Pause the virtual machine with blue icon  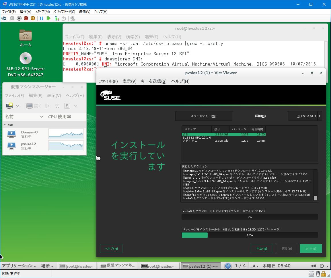click(42, 18)
